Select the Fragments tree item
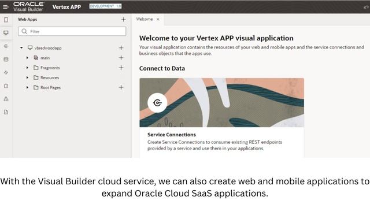Image resolution: width=370 pixels, height=208 pixels. pos(50,68)
